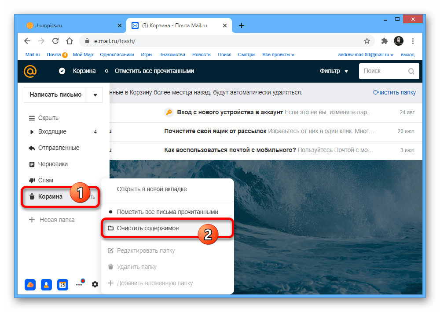440x312 pixels.
Task: Click the Очистить папку link
Action: pos(394,92)
